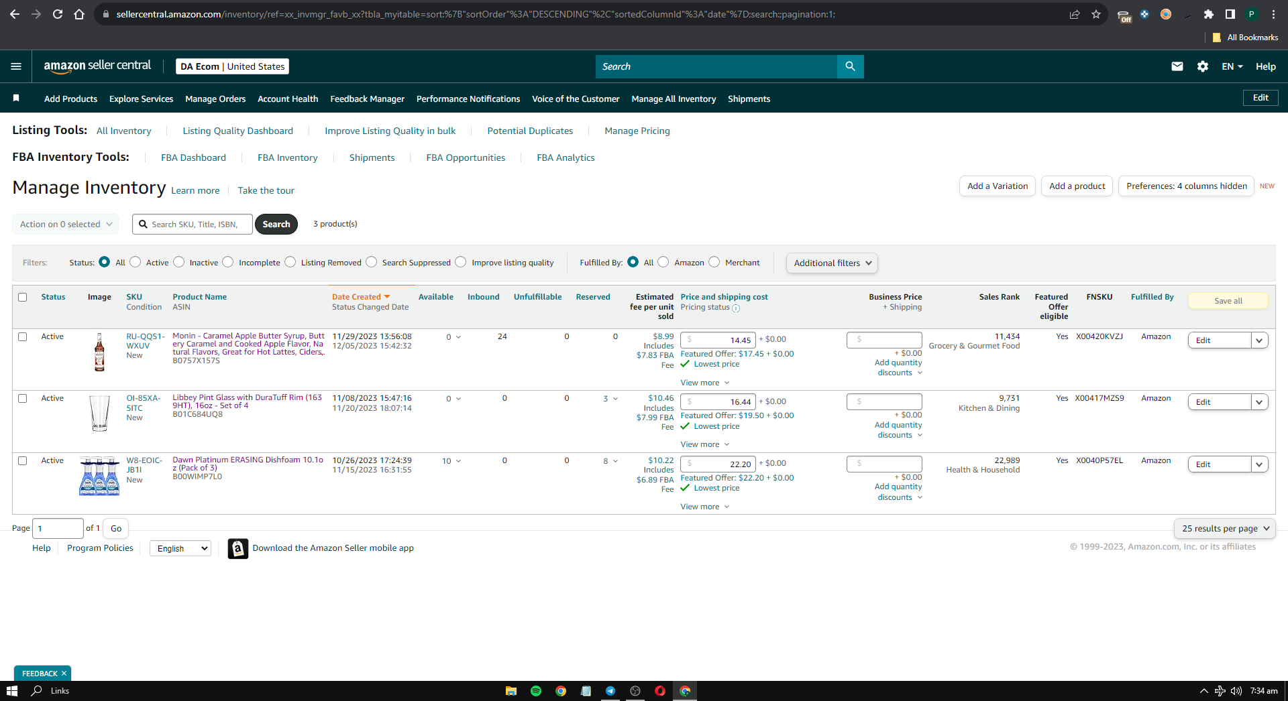Open the Chrome profile avatar
The height and width of the screenshot is (701, 1288).
[1252, 14]
